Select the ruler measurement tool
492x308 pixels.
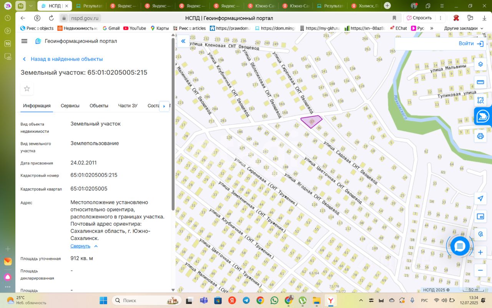click(x=480, y=82)
